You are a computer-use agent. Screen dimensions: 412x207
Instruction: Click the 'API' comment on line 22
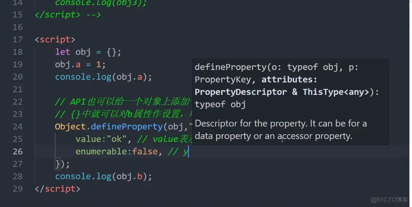pyautogui.click(x=123, y=102)
